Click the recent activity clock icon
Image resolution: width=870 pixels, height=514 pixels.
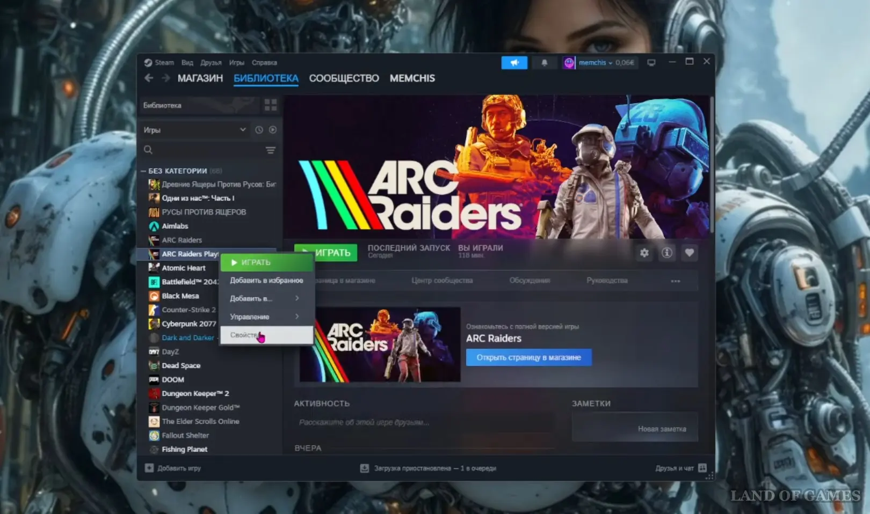tap(259, 130)
